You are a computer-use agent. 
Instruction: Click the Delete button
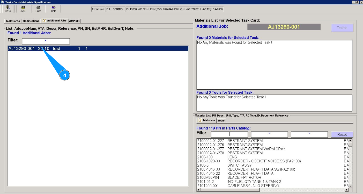point(342,28)
